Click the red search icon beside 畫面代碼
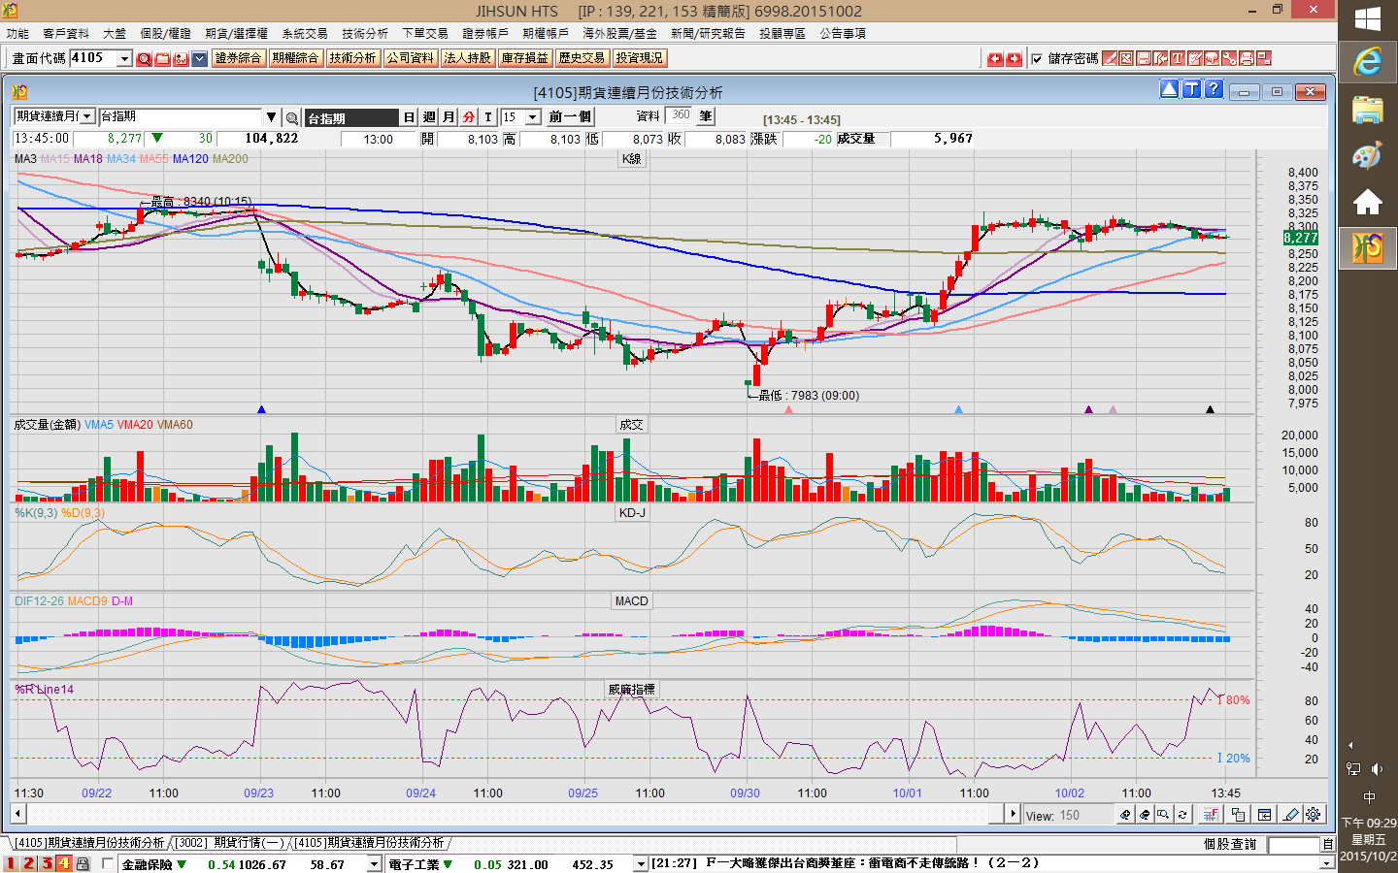The image size is (1398, 873). click(x=144, y=59)
